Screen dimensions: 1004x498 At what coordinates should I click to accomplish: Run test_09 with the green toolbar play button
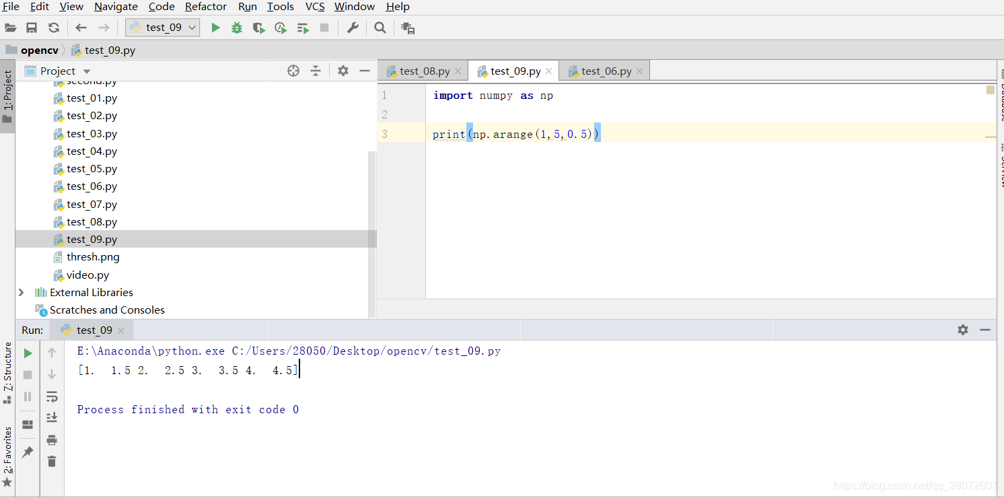click(x=215, y=28)
